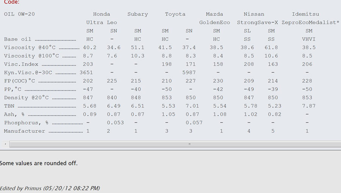Click the 'Visc.Index' row label
Viewport: 341px width, 193px height.
pos(21,64)
